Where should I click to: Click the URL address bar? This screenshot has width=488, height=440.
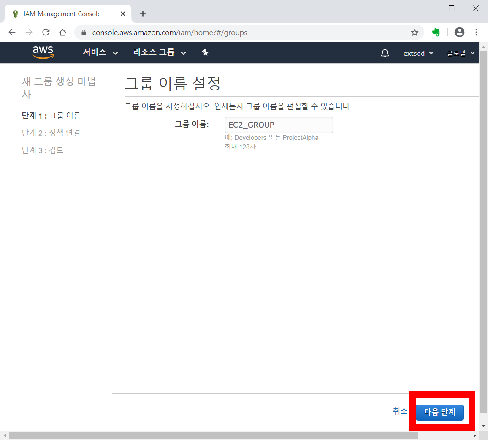point(249,33)
